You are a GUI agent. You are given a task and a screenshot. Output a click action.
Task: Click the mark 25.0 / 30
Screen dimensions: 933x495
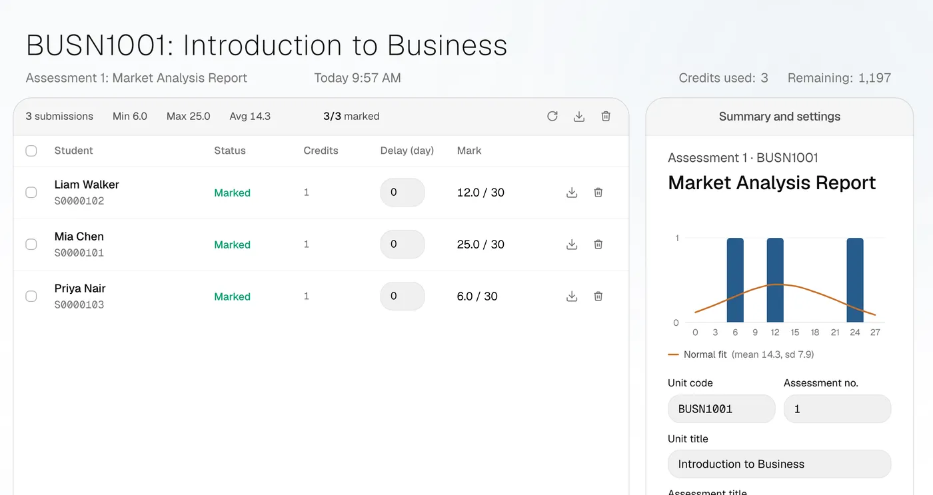[480, 245]
